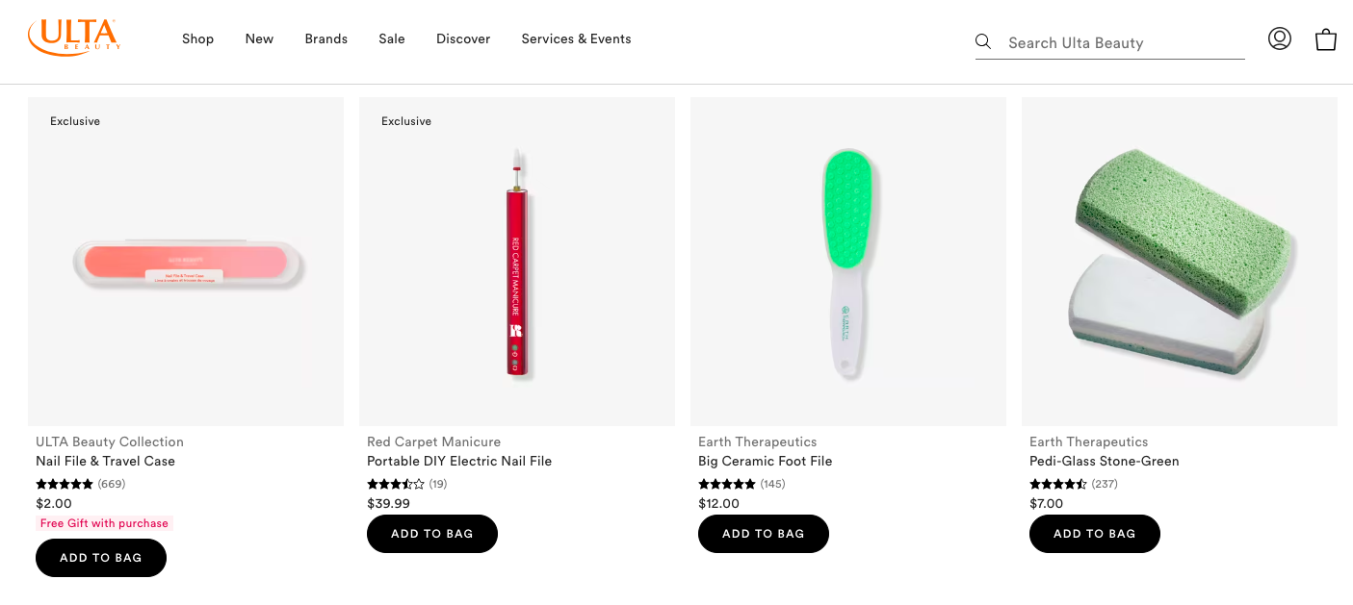
Task: Open the Brands menu
Action: pyautogui.click(x=325, y=39)
